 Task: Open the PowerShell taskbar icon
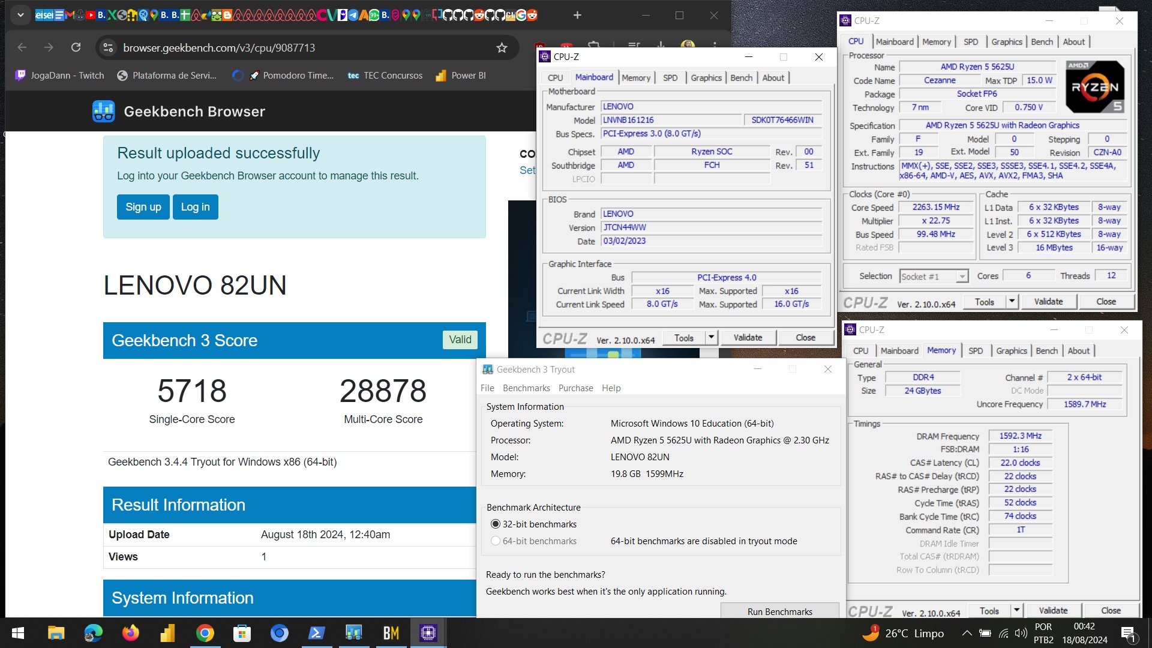316,633
